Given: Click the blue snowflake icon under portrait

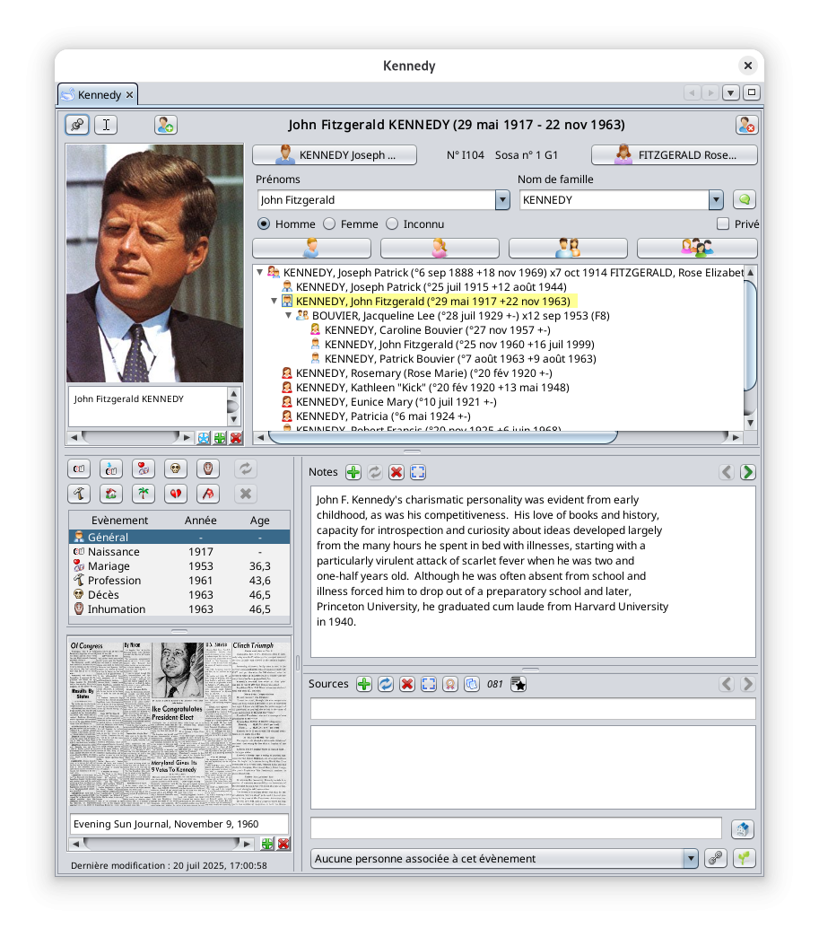Looking at the screenshot, I should (x=204, y=438).
